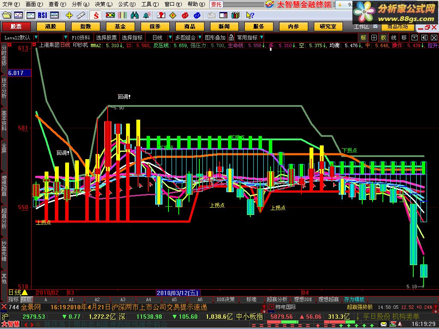
Task: Click the 全景网 news ticker headline
Action: pos(129,307)
